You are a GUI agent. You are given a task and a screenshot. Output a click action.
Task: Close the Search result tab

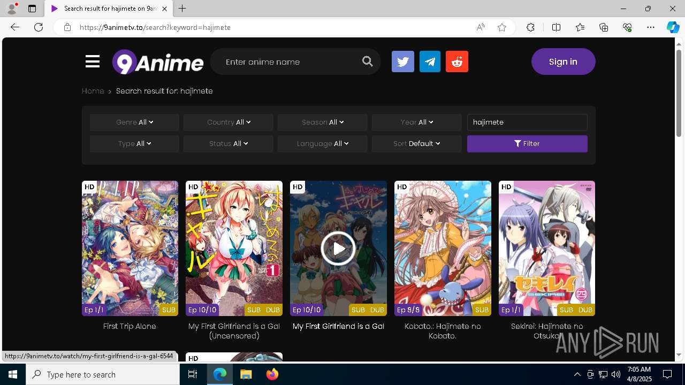click(x=165, y=9)
